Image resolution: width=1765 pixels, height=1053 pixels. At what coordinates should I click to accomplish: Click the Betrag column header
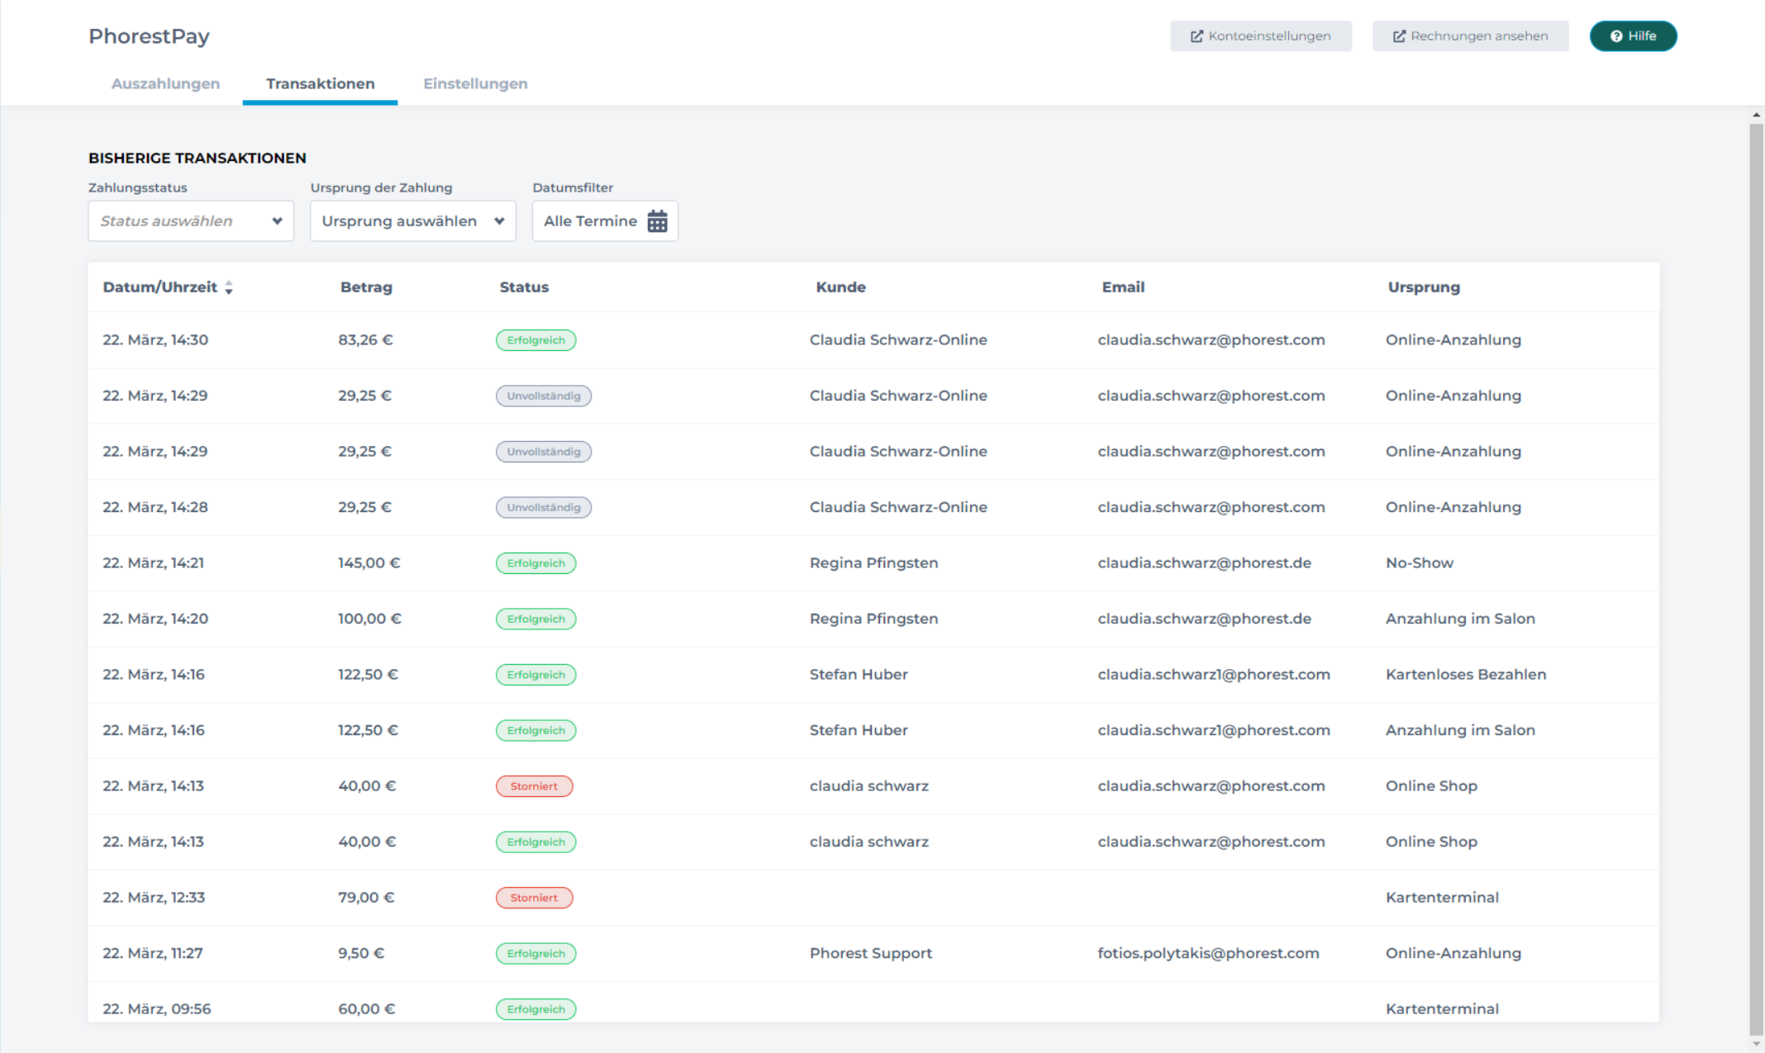(x=366, y=287)
